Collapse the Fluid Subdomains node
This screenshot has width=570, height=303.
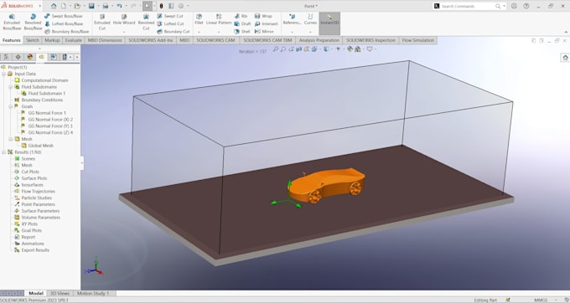(11, 87)
